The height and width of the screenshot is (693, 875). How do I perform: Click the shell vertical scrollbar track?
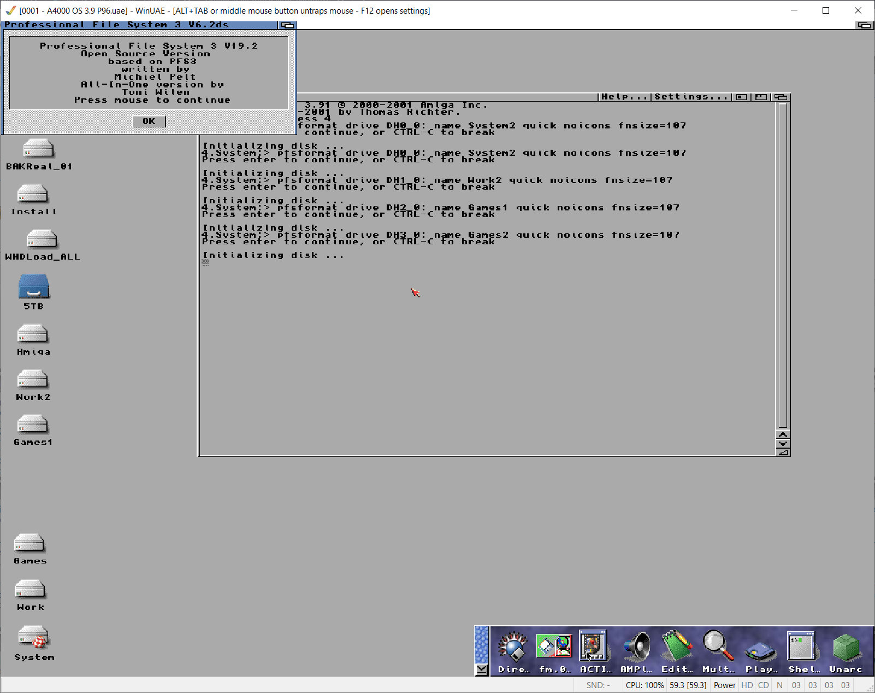click(783, 266)
